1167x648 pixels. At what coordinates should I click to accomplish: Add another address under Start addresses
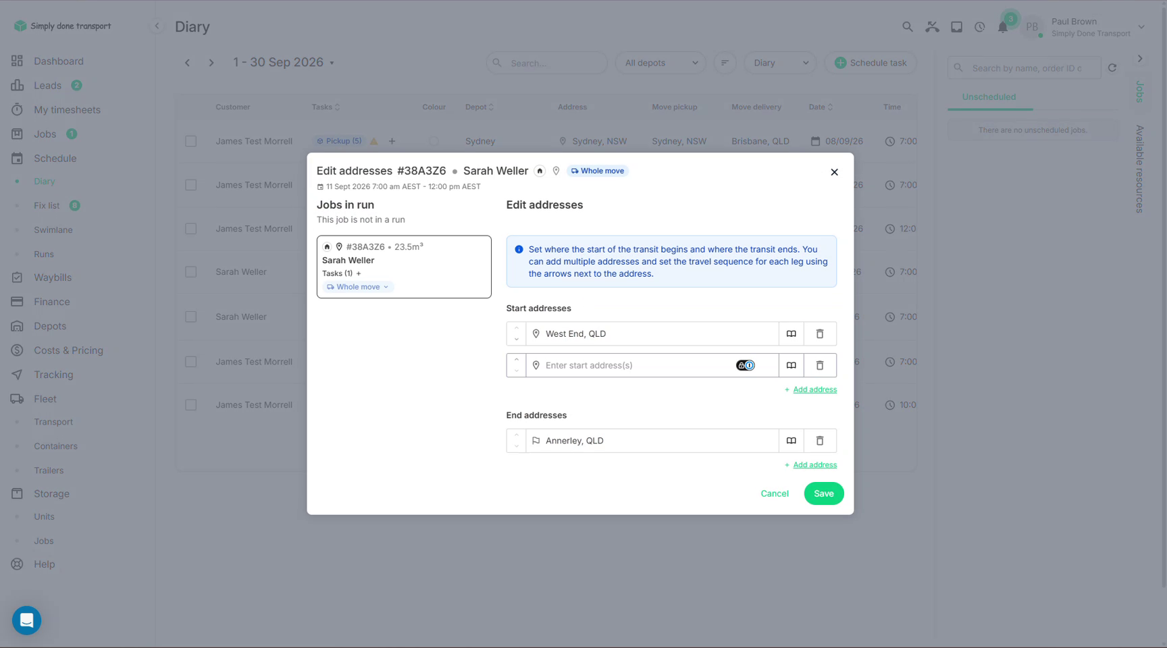coord(810,389)
